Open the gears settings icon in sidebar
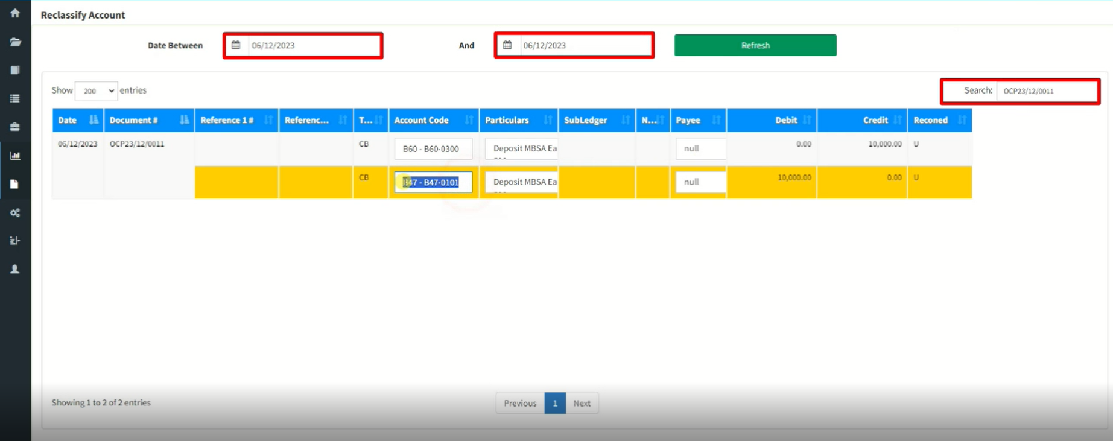 click(x=15, y=213)
